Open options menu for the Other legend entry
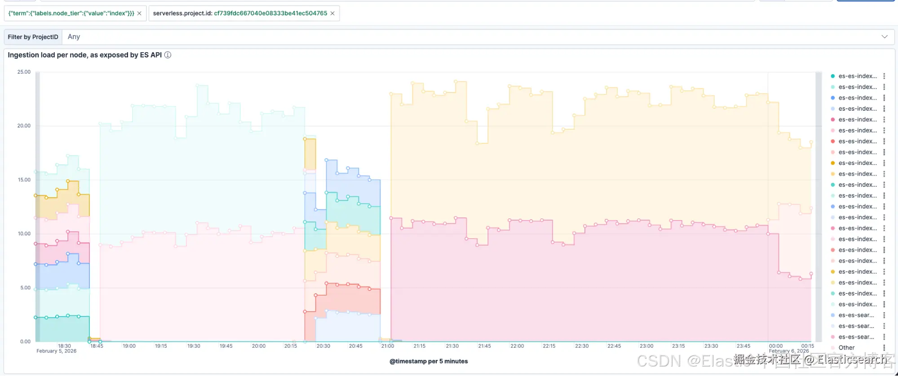This screenshot has width=898, height=376. click(x=884, y=348)
